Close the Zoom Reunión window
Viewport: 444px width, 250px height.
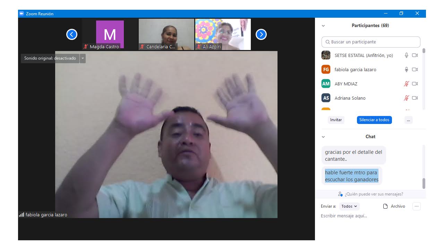point(417,14)
